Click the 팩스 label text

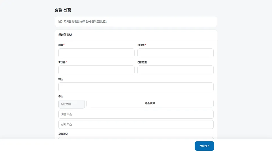click(61, 79)
